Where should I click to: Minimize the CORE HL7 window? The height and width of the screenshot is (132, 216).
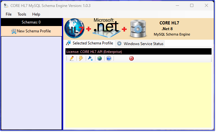[177, 6]
